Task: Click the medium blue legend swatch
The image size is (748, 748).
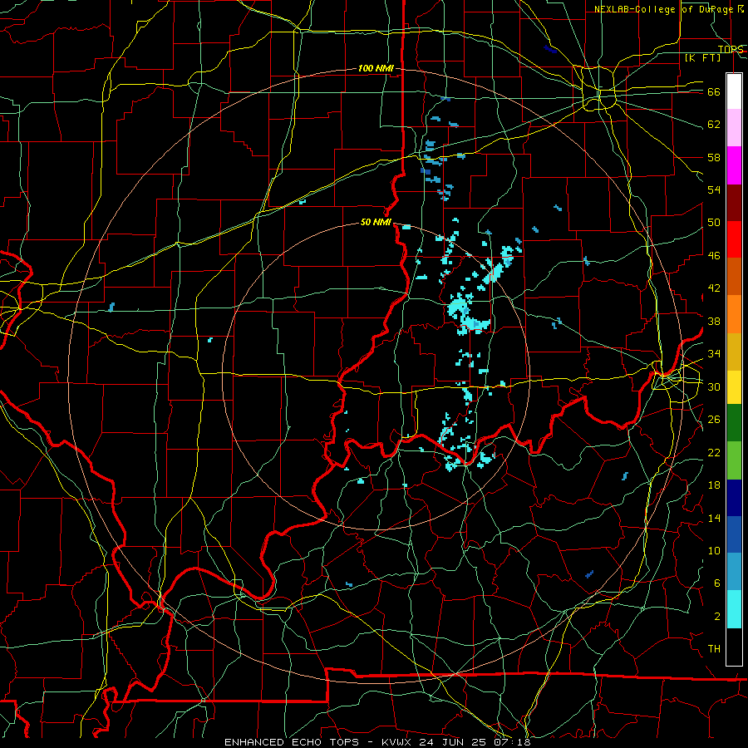Action: tap(734, 534)
